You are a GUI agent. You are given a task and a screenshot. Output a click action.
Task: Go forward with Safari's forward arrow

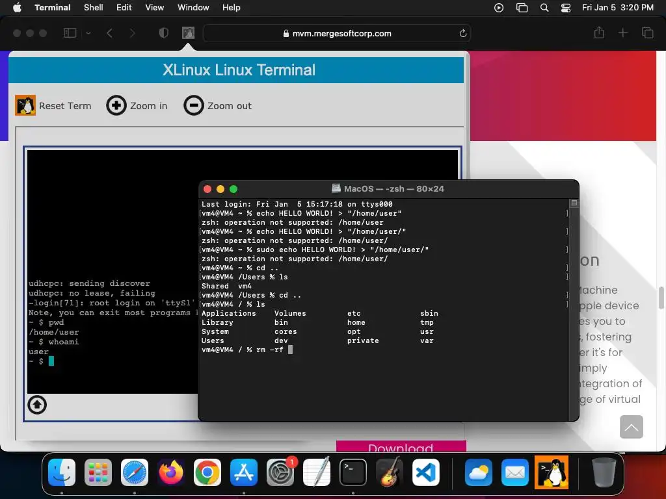pyautogui.click(x=132, y=33)
